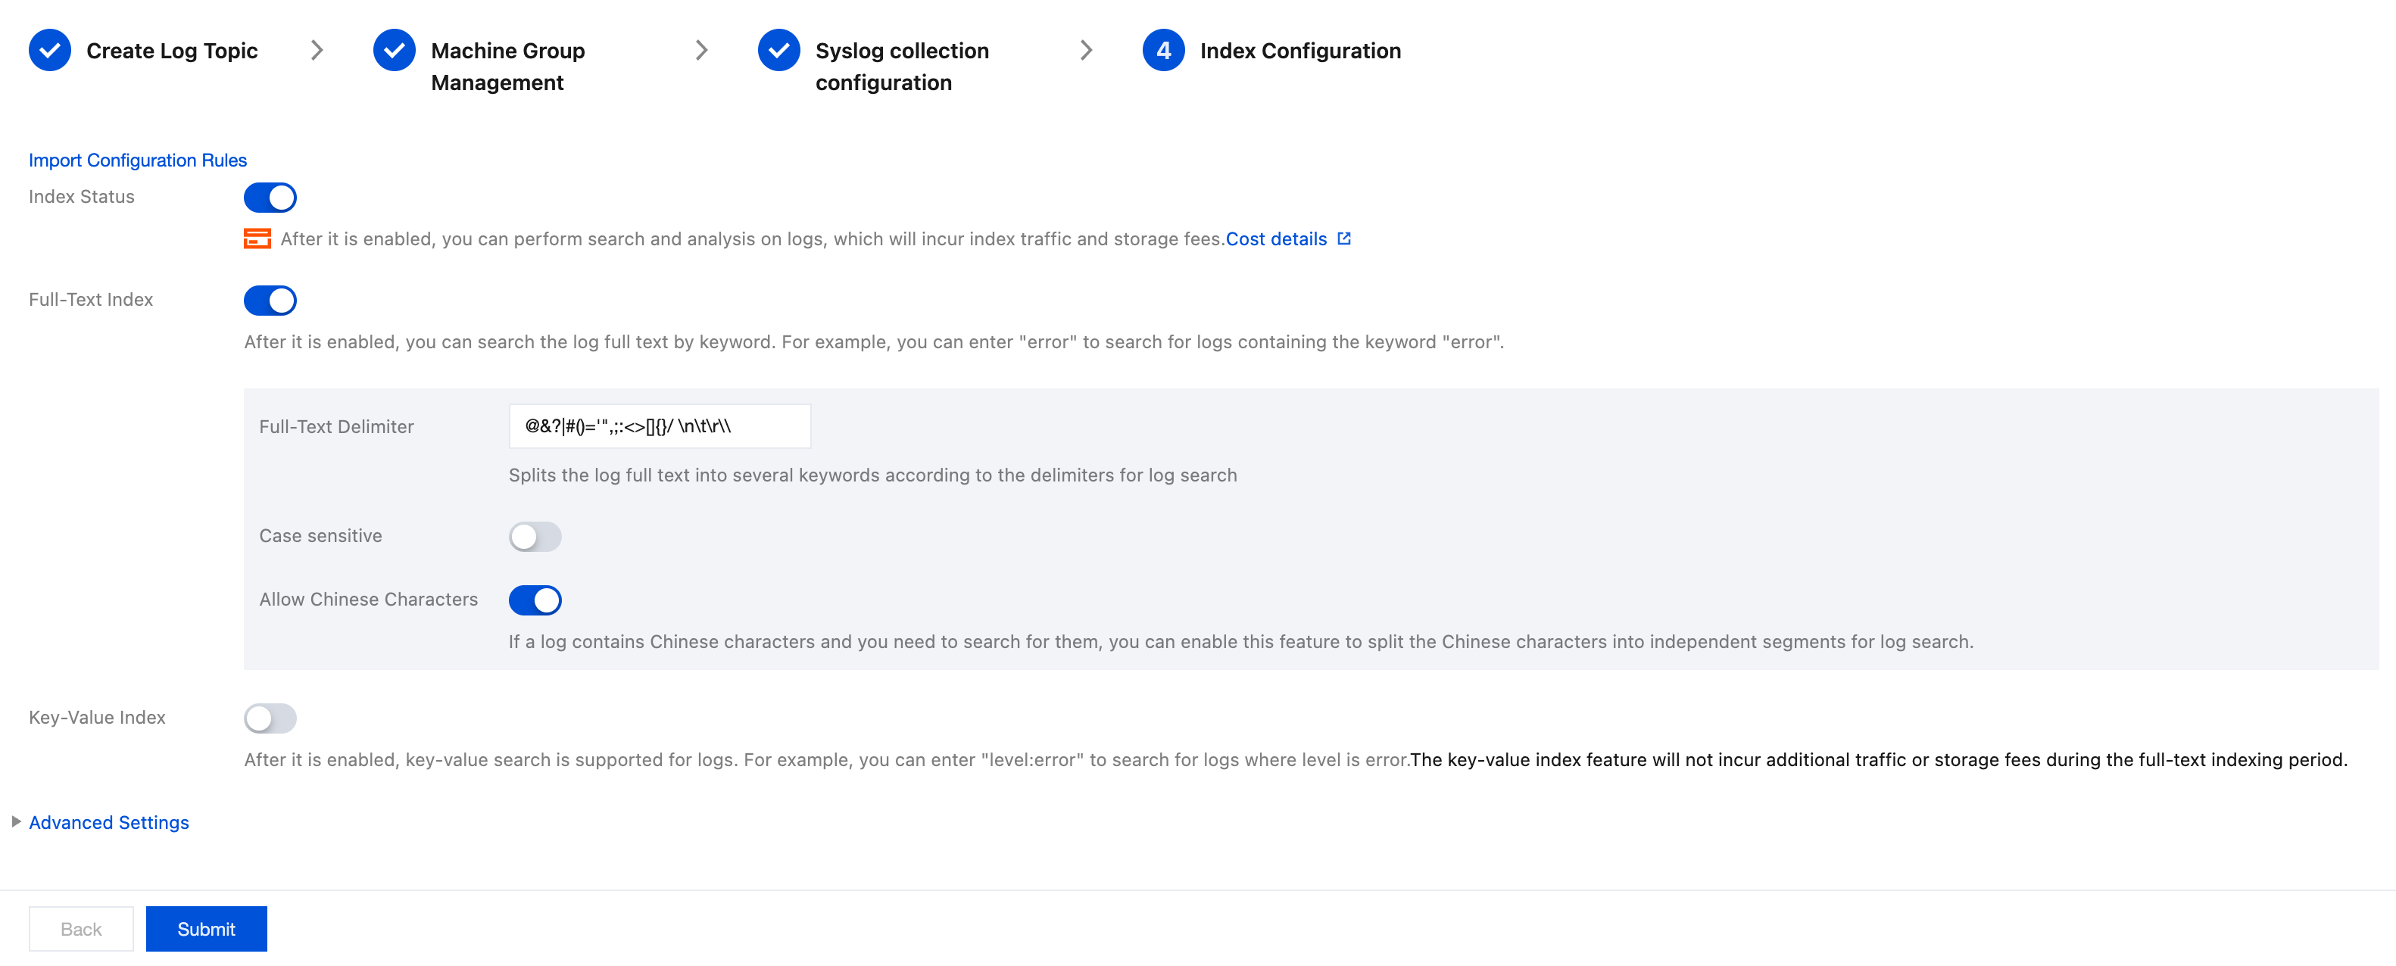Click the orange billing notice icon
Screen dimensions: 2396x966
click(257, 239)
